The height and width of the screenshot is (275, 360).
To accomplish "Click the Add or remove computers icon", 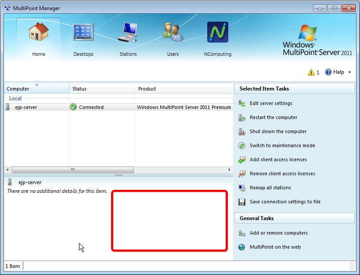I will pos(242,233).
